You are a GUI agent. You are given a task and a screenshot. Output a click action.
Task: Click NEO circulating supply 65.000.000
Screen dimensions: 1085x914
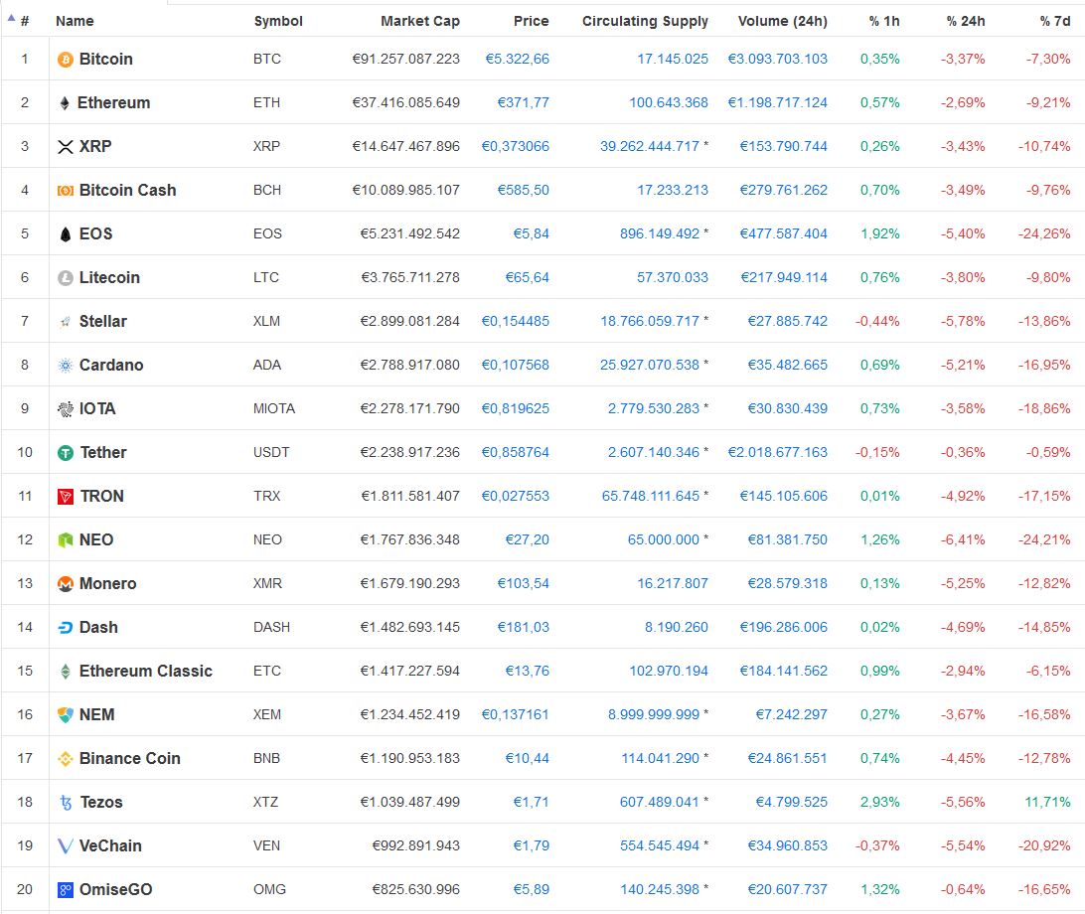tap(664, 539)
